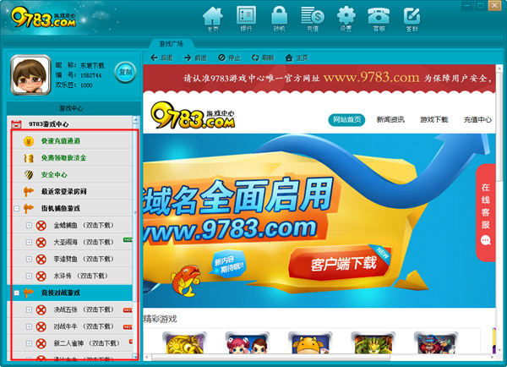Click the red X icon beside 新二人雀神
The image size is (507, 367).
41,343
